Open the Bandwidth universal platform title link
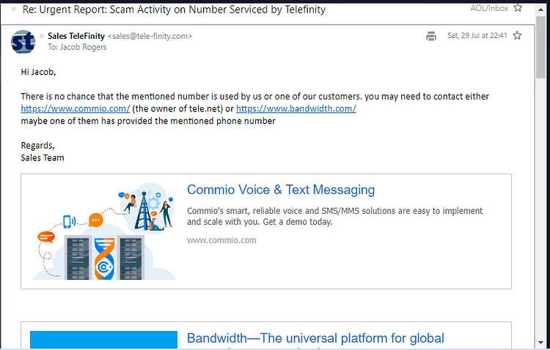The width and height of the screenshot is (550, 350). 315,338
